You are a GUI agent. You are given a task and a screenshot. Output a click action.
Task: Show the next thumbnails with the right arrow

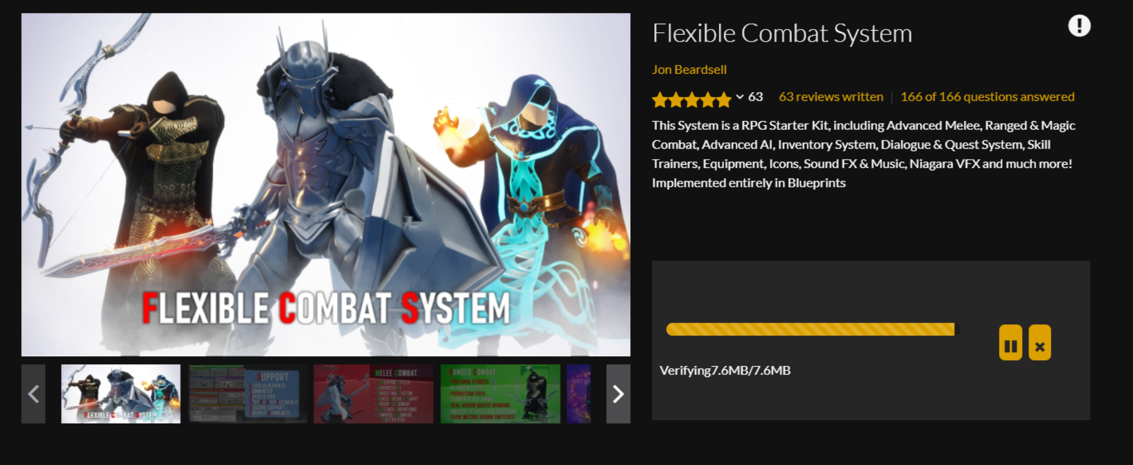point(618,394)
